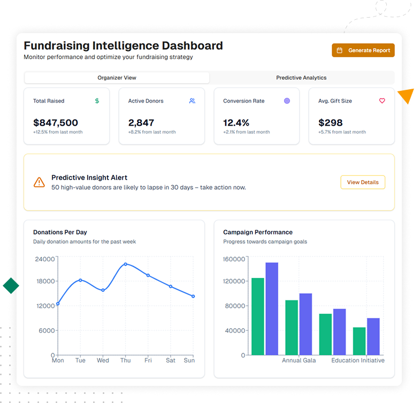420x403 pixels.
Task: Click the Sunday data point on line chart
Action: [193, 296]
